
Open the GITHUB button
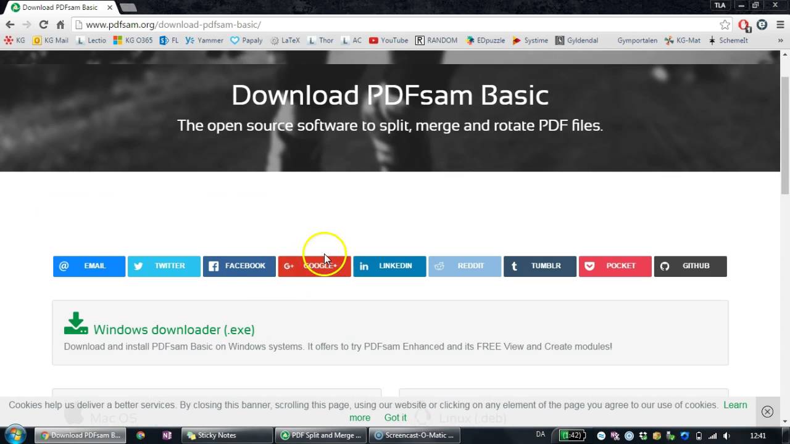(690, 266)
